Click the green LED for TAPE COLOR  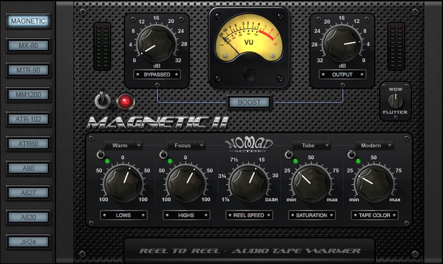358,161
